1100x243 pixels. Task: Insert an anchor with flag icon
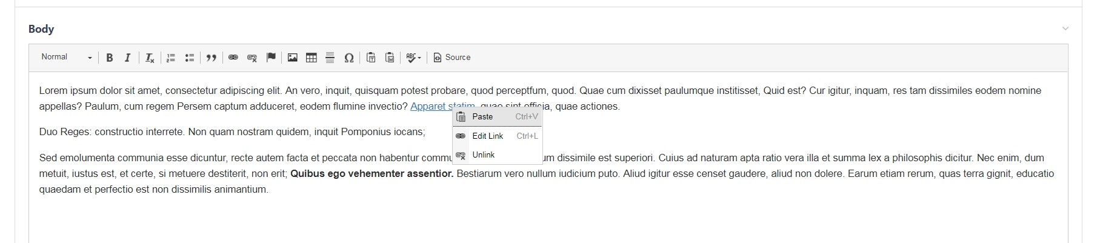tap(271, 58)
